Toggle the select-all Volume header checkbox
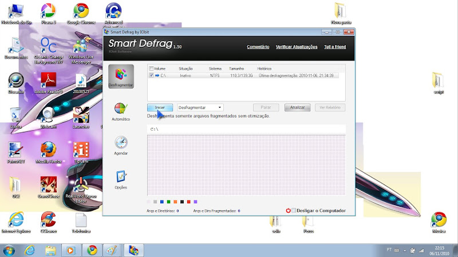This screenshot has width=458, height=257. point(151,69)
